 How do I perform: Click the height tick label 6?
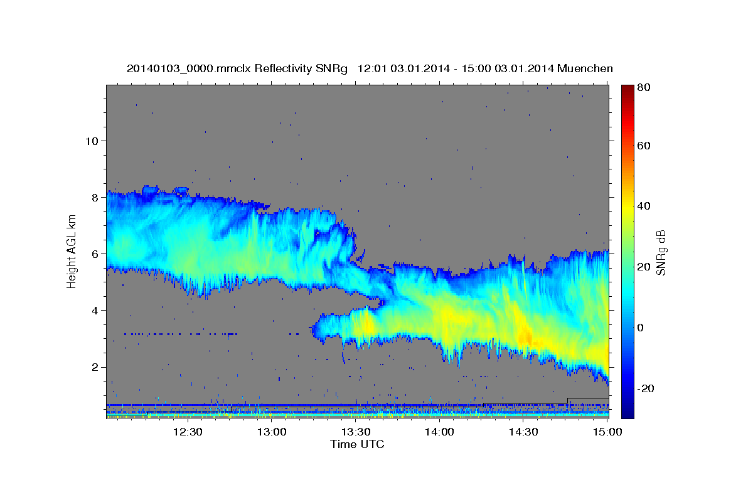[x=95, y=254]
